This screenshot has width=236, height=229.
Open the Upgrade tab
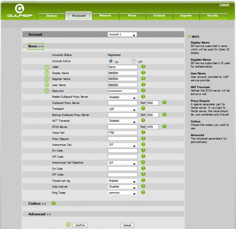coord(186,16)
